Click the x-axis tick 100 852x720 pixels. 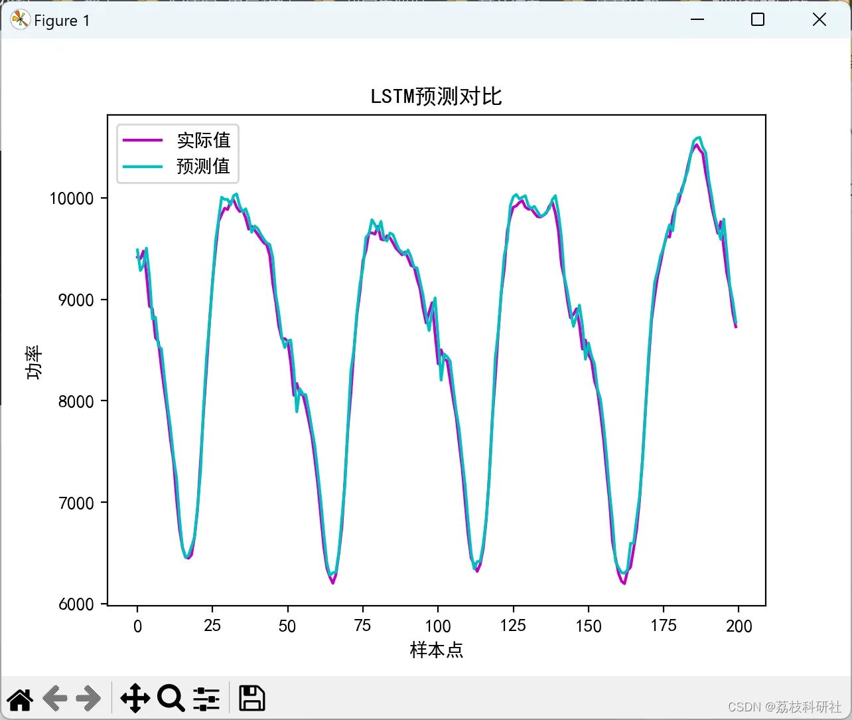(x=438, y=626)
